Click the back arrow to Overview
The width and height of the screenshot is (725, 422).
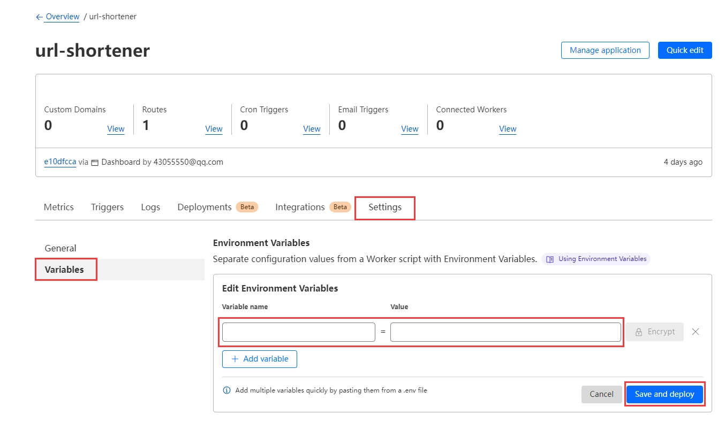point(39,17)
